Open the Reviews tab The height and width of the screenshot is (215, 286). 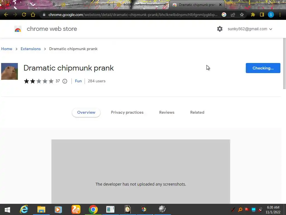[x=167, y=113]
